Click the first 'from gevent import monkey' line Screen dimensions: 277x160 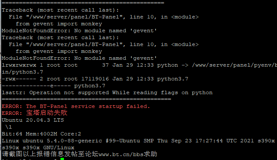[59, 24]
